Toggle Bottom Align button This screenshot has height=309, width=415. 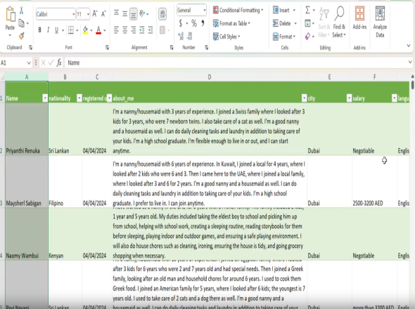[134, 14]
